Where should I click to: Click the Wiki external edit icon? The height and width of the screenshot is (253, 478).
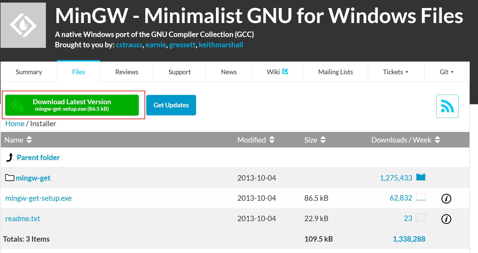tap(285, 71)
